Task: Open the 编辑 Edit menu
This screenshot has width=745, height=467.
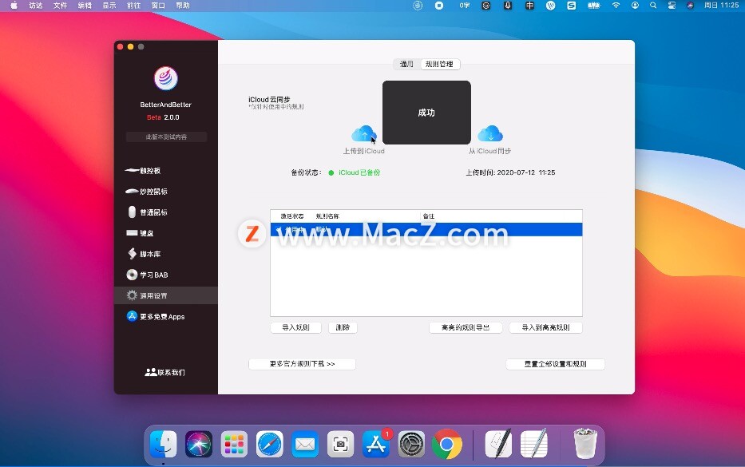Action: point(85,6)
